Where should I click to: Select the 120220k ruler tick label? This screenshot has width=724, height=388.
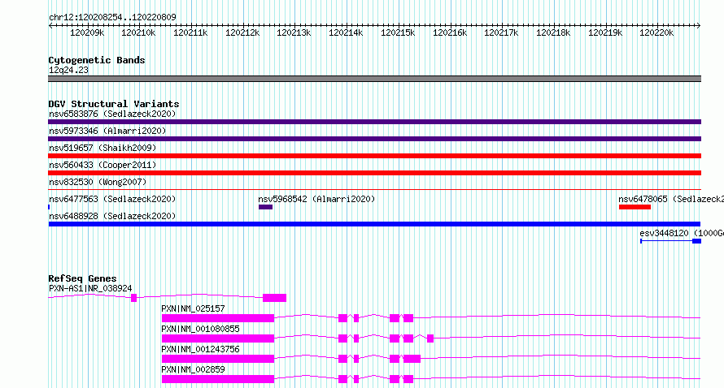coord(656,32)
